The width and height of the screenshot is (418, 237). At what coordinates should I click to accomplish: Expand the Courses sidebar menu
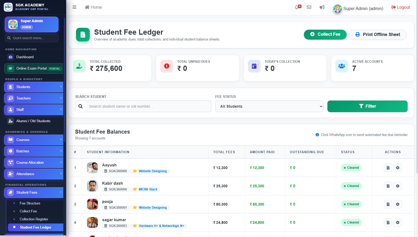[x=34, y=140]
